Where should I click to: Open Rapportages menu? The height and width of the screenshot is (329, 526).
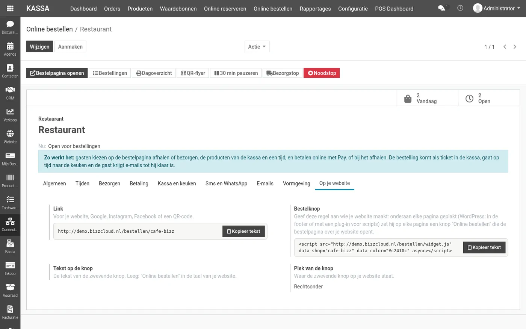(315, 8)
